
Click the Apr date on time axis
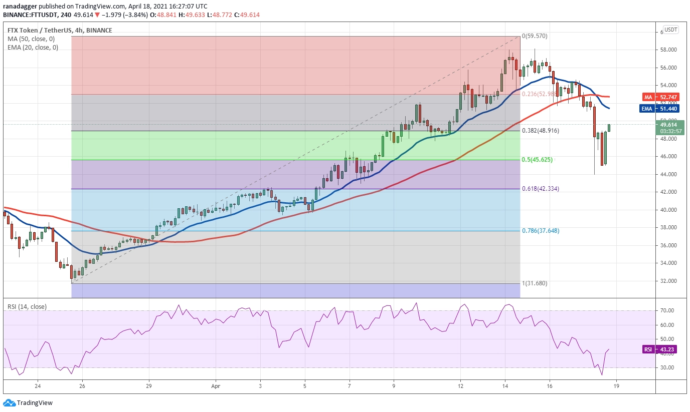tap(216, 386)
